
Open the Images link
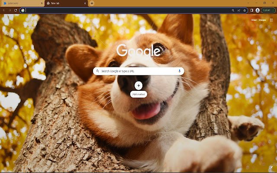click(262, 20)
